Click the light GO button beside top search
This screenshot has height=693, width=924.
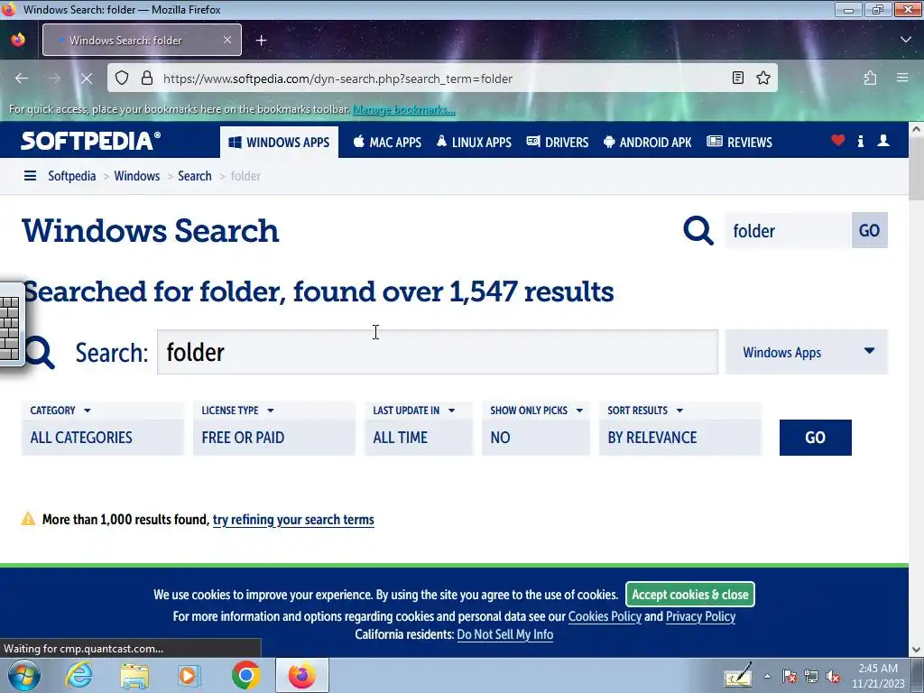pos(870,230)
